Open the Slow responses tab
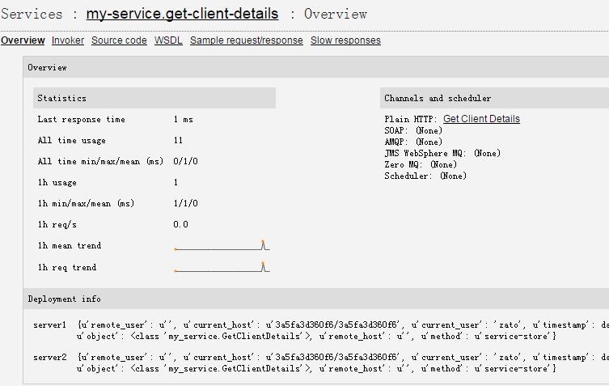The height and width of the screenshot is (386, 609). (345, 40)
